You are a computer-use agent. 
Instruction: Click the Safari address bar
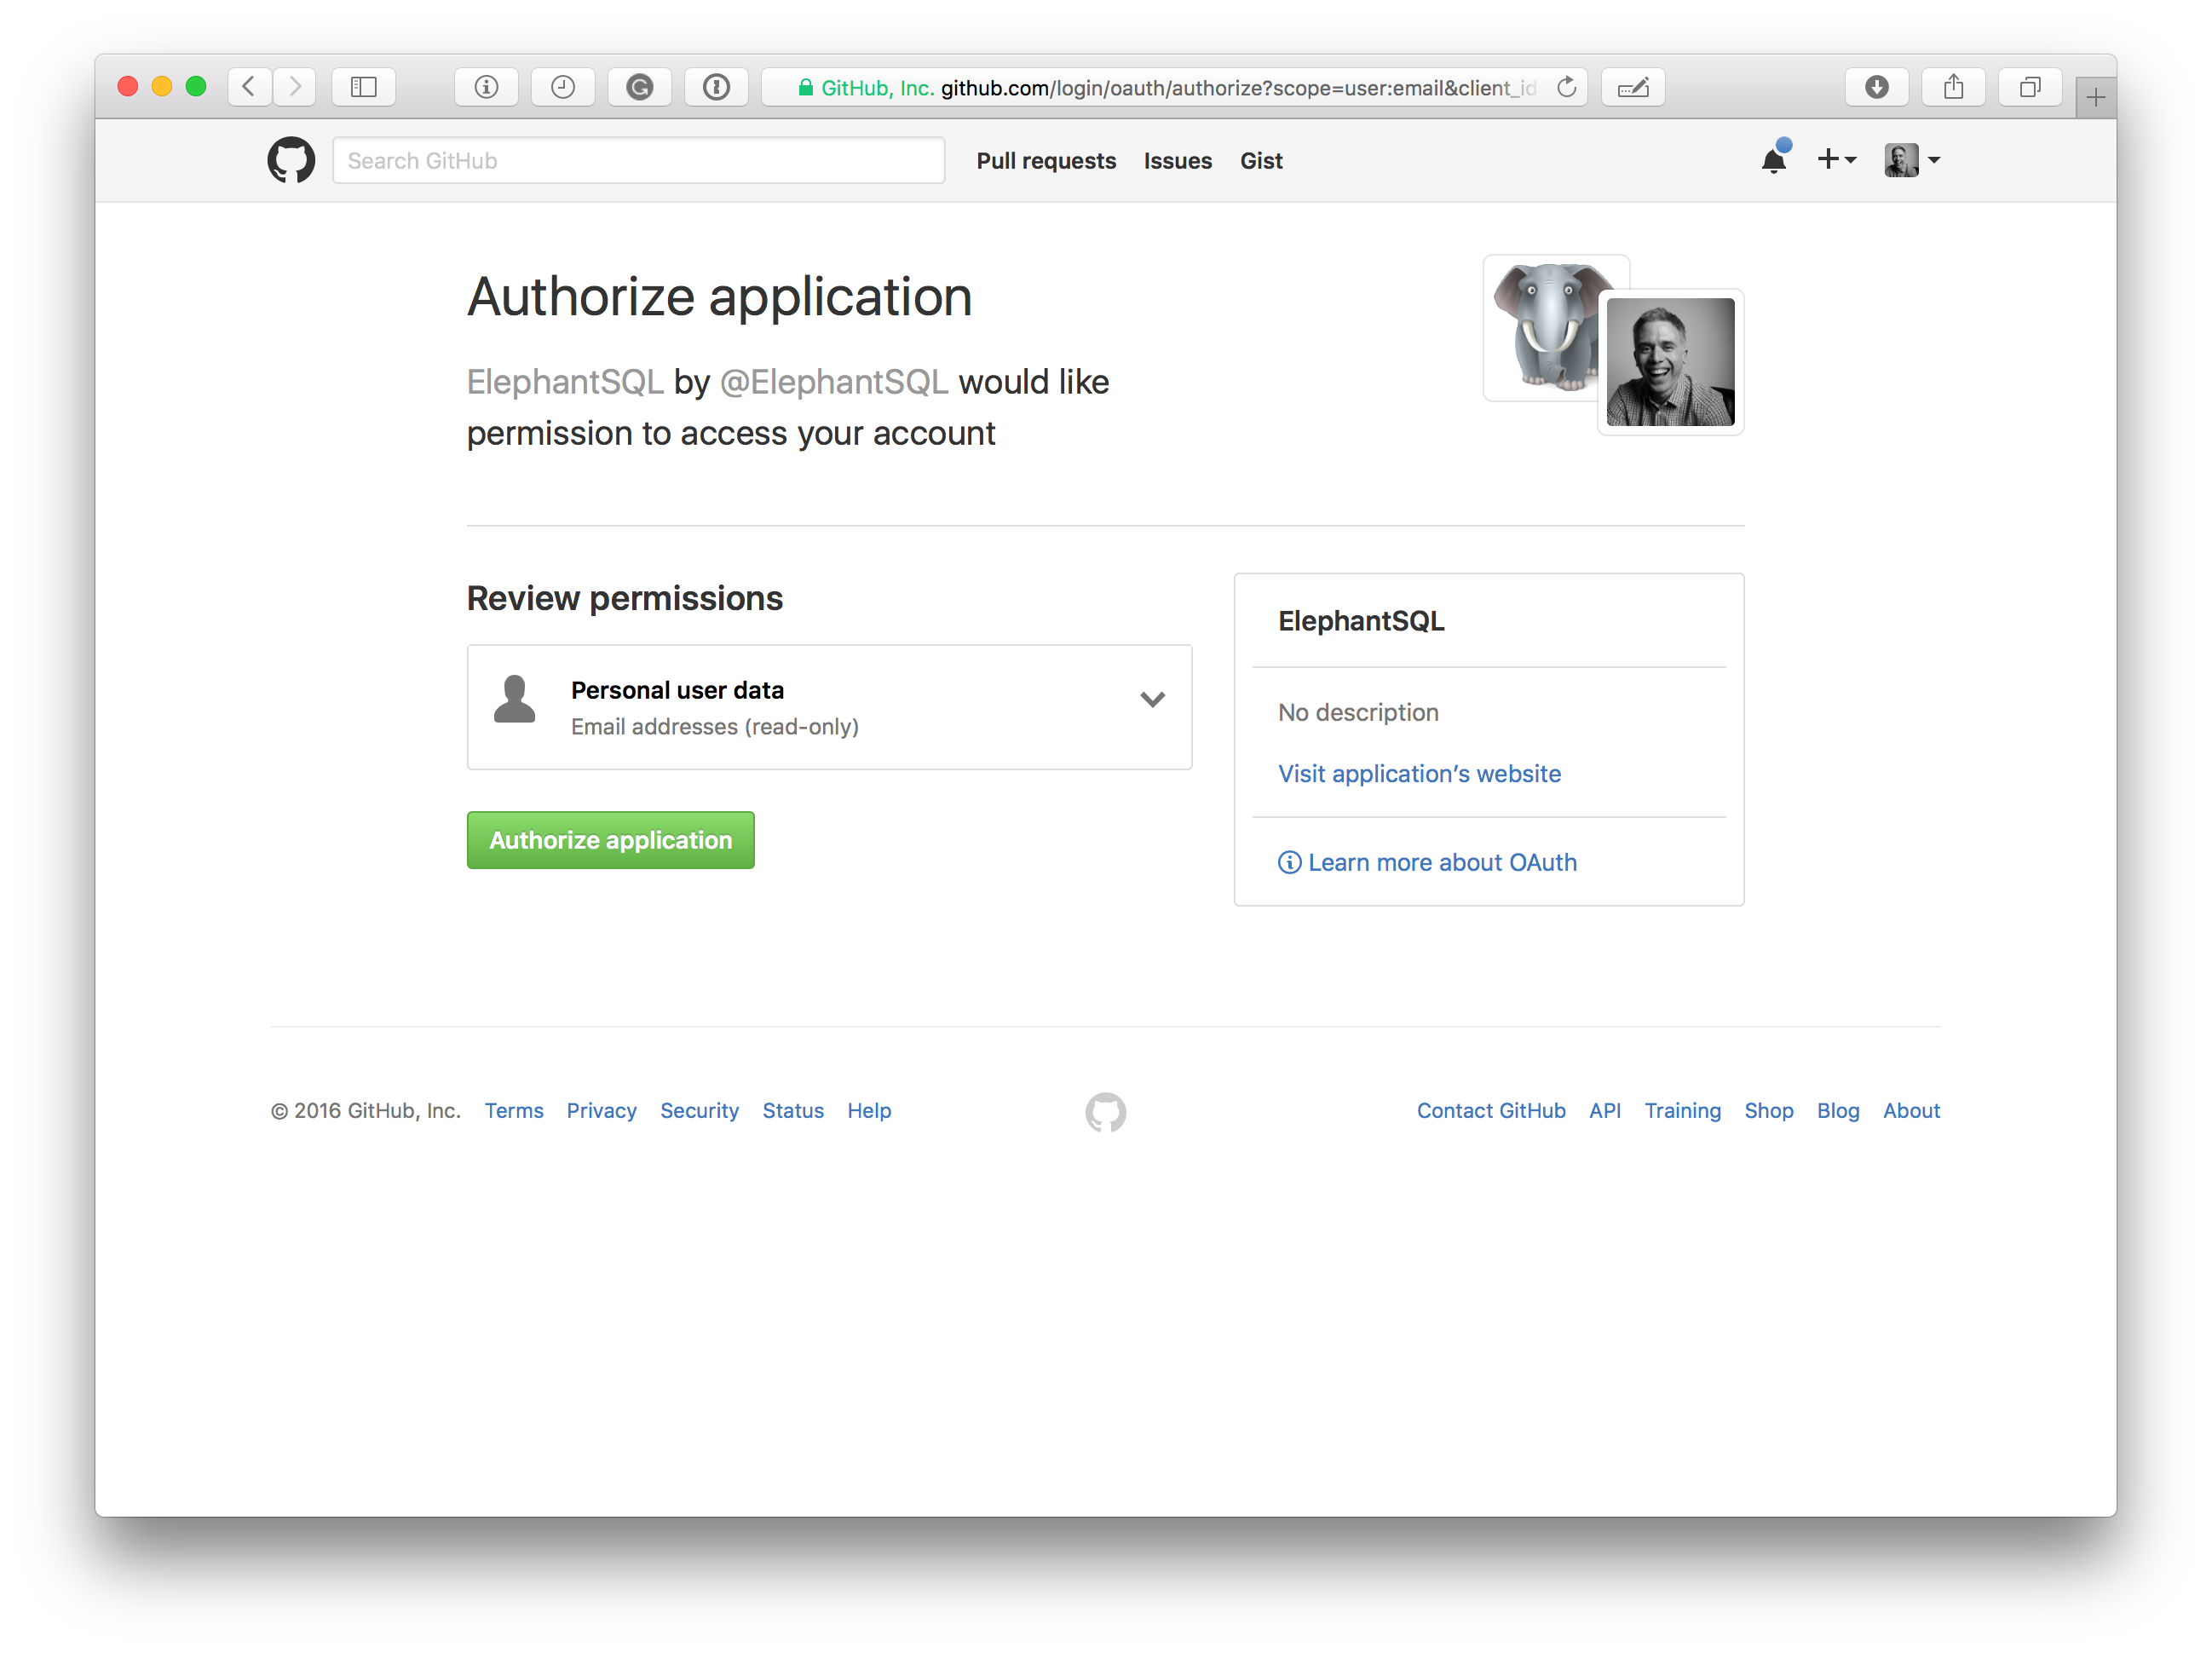coord(1174,87)
